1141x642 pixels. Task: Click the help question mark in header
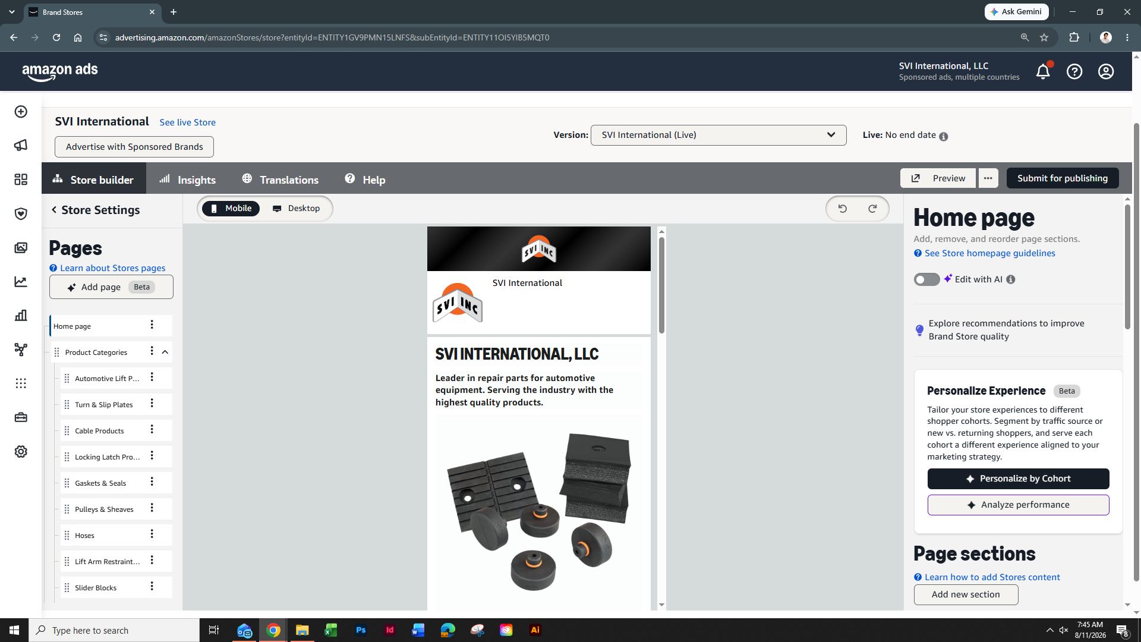(x=1074, y=71)
